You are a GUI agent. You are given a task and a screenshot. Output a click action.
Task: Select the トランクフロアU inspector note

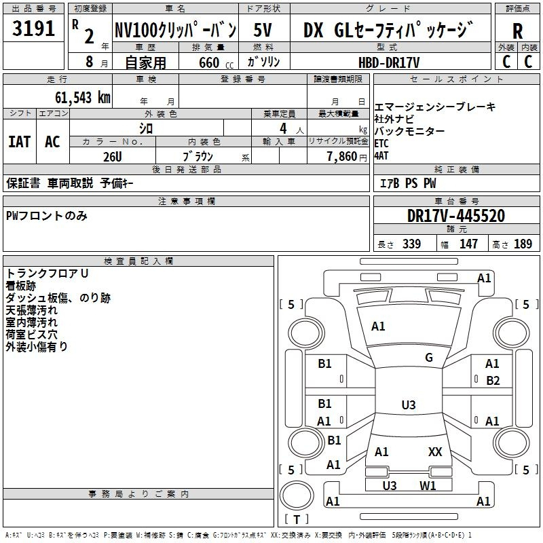click(x=48, y=274)
